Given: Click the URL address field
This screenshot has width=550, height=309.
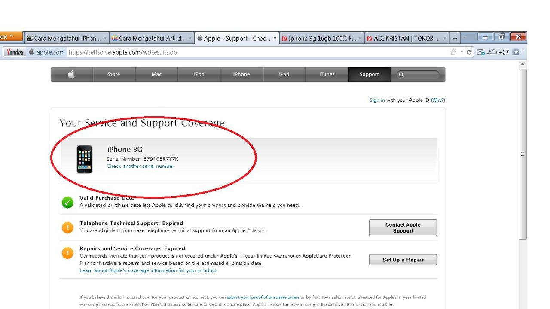Looking at the screenshot, I should [258, 52].
